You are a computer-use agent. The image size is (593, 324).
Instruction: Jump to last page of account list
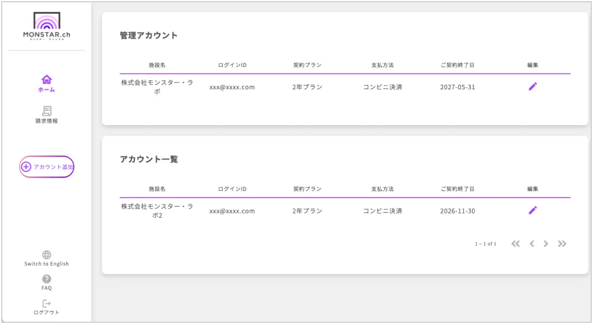562,244
